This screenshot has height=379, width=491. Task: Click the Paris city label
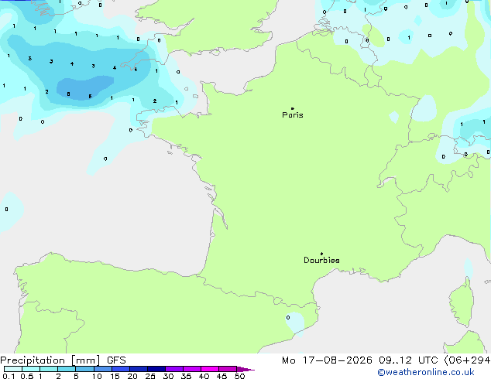coord(293,115)
